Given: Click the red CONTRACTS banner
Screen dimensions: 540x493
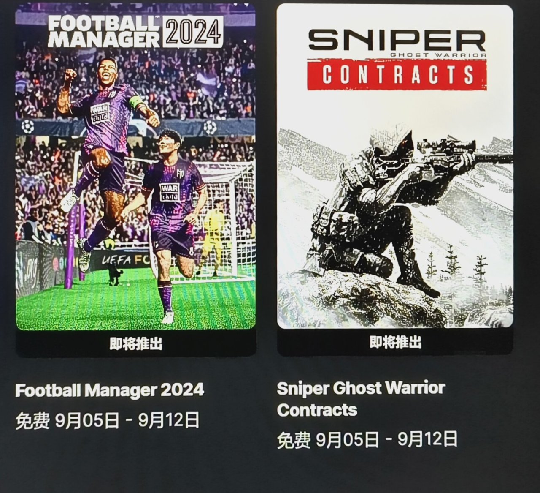Looking at the screenshot, I should pos(397,74).
